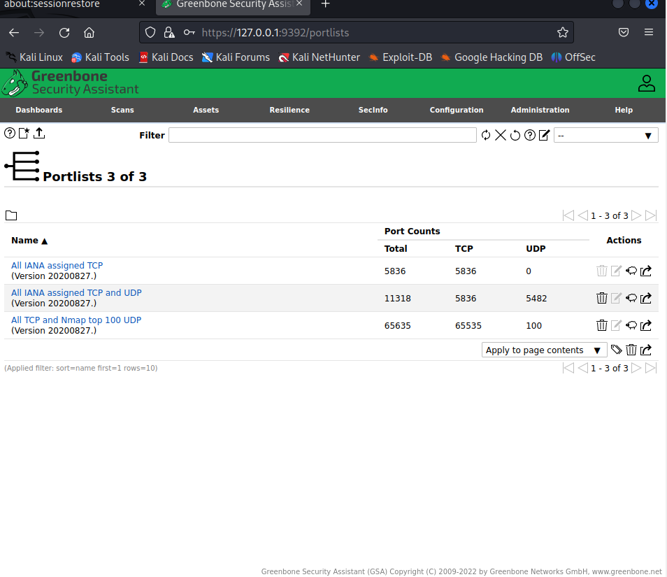Image resolution: width=667 pixels, height=577 pixels.
Task: Click the Reset to Default Filter icon
Action: pyautogui.click(x=515, y=135)
